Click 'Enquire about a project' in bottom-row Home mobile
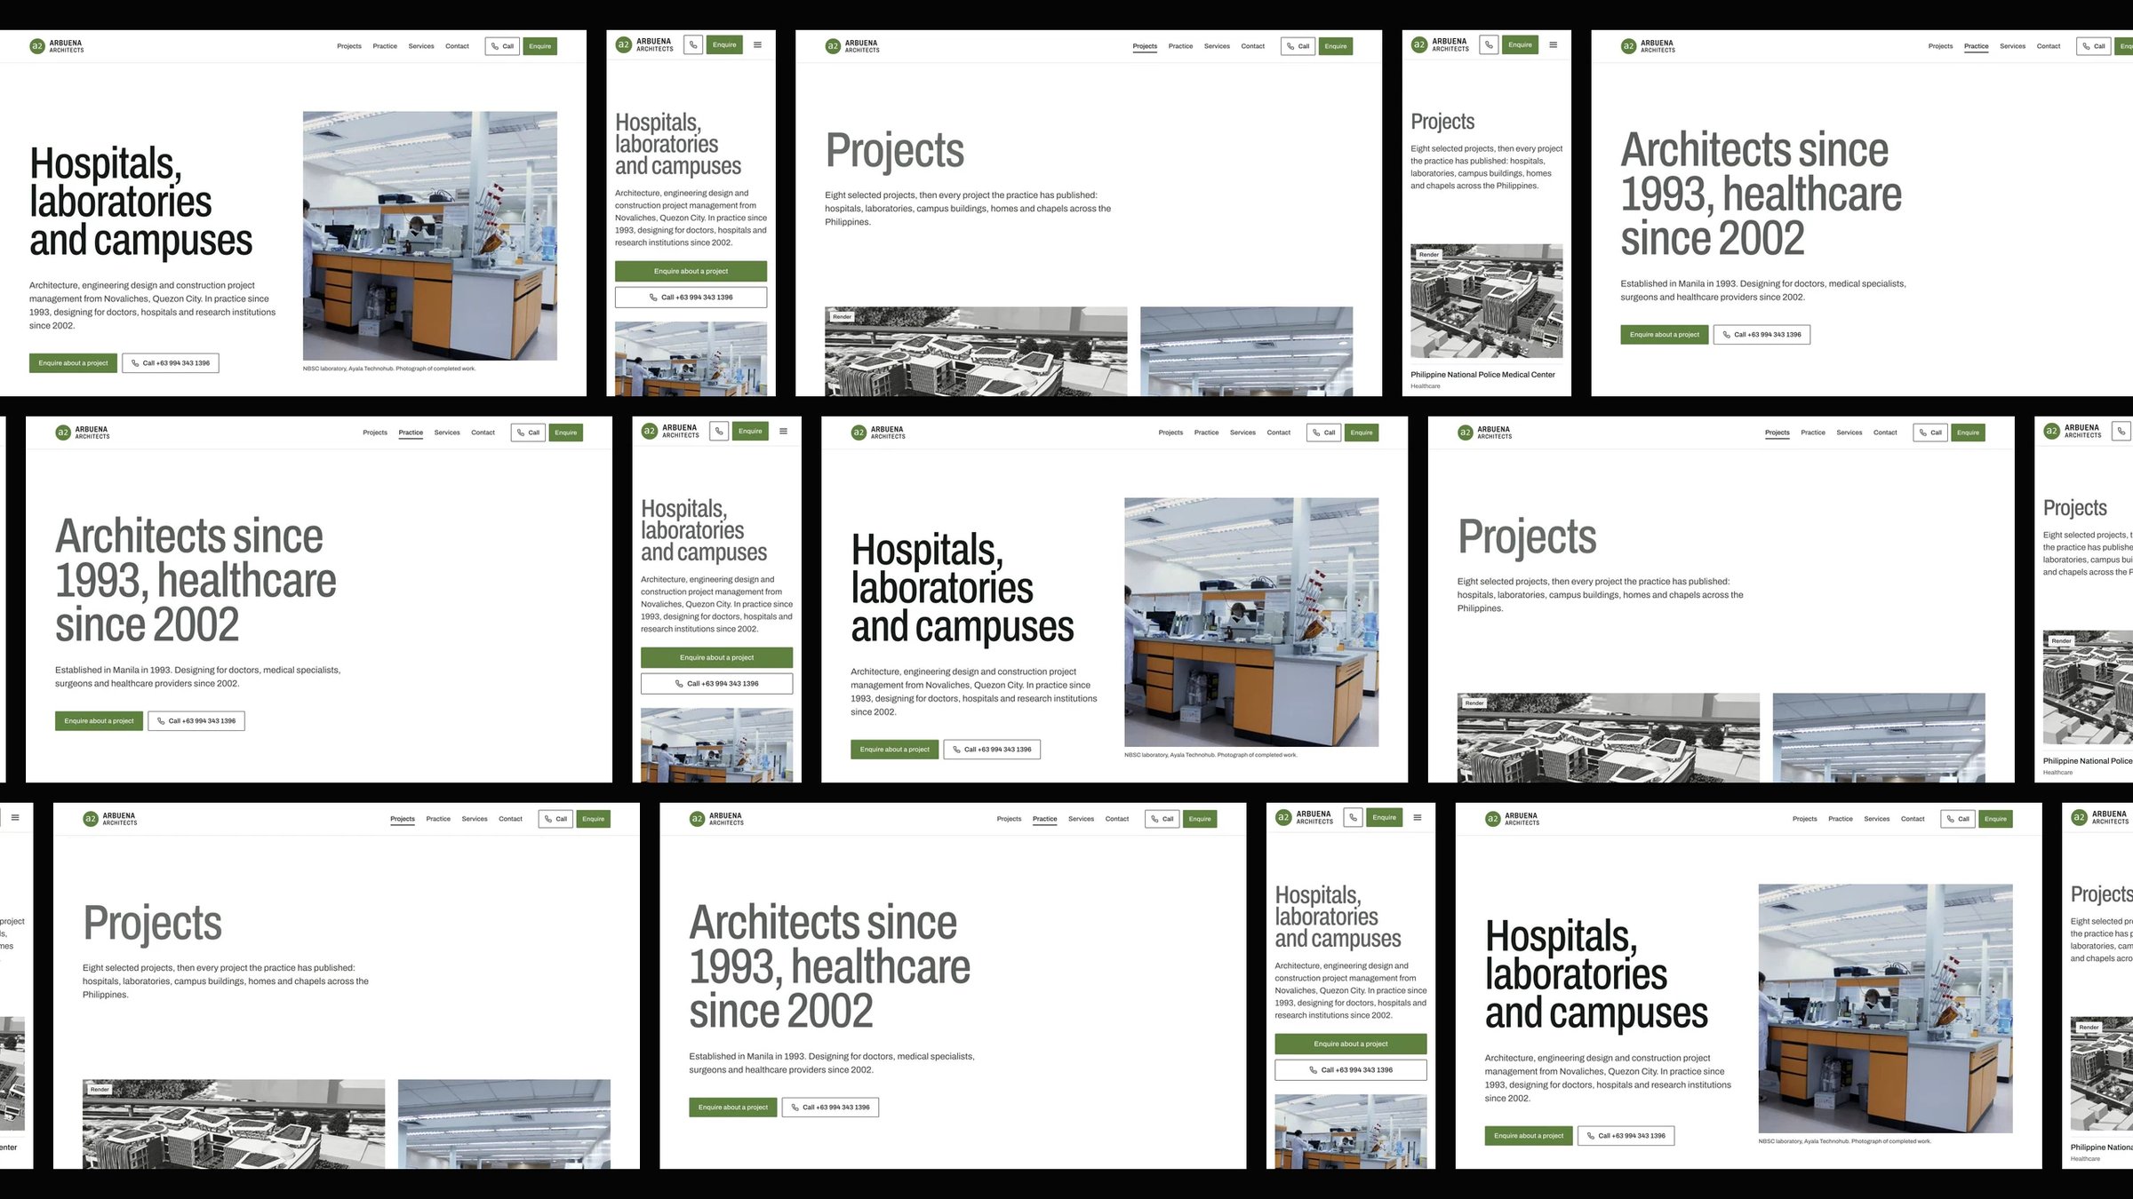Screen dimensions: 2133x1199 pyautogui.click(x=1350, y=1044)
